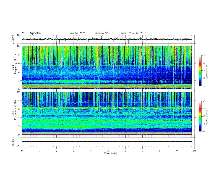
Task: Click the date 'Nov.24, 2025'
Action: pos(77,33)
